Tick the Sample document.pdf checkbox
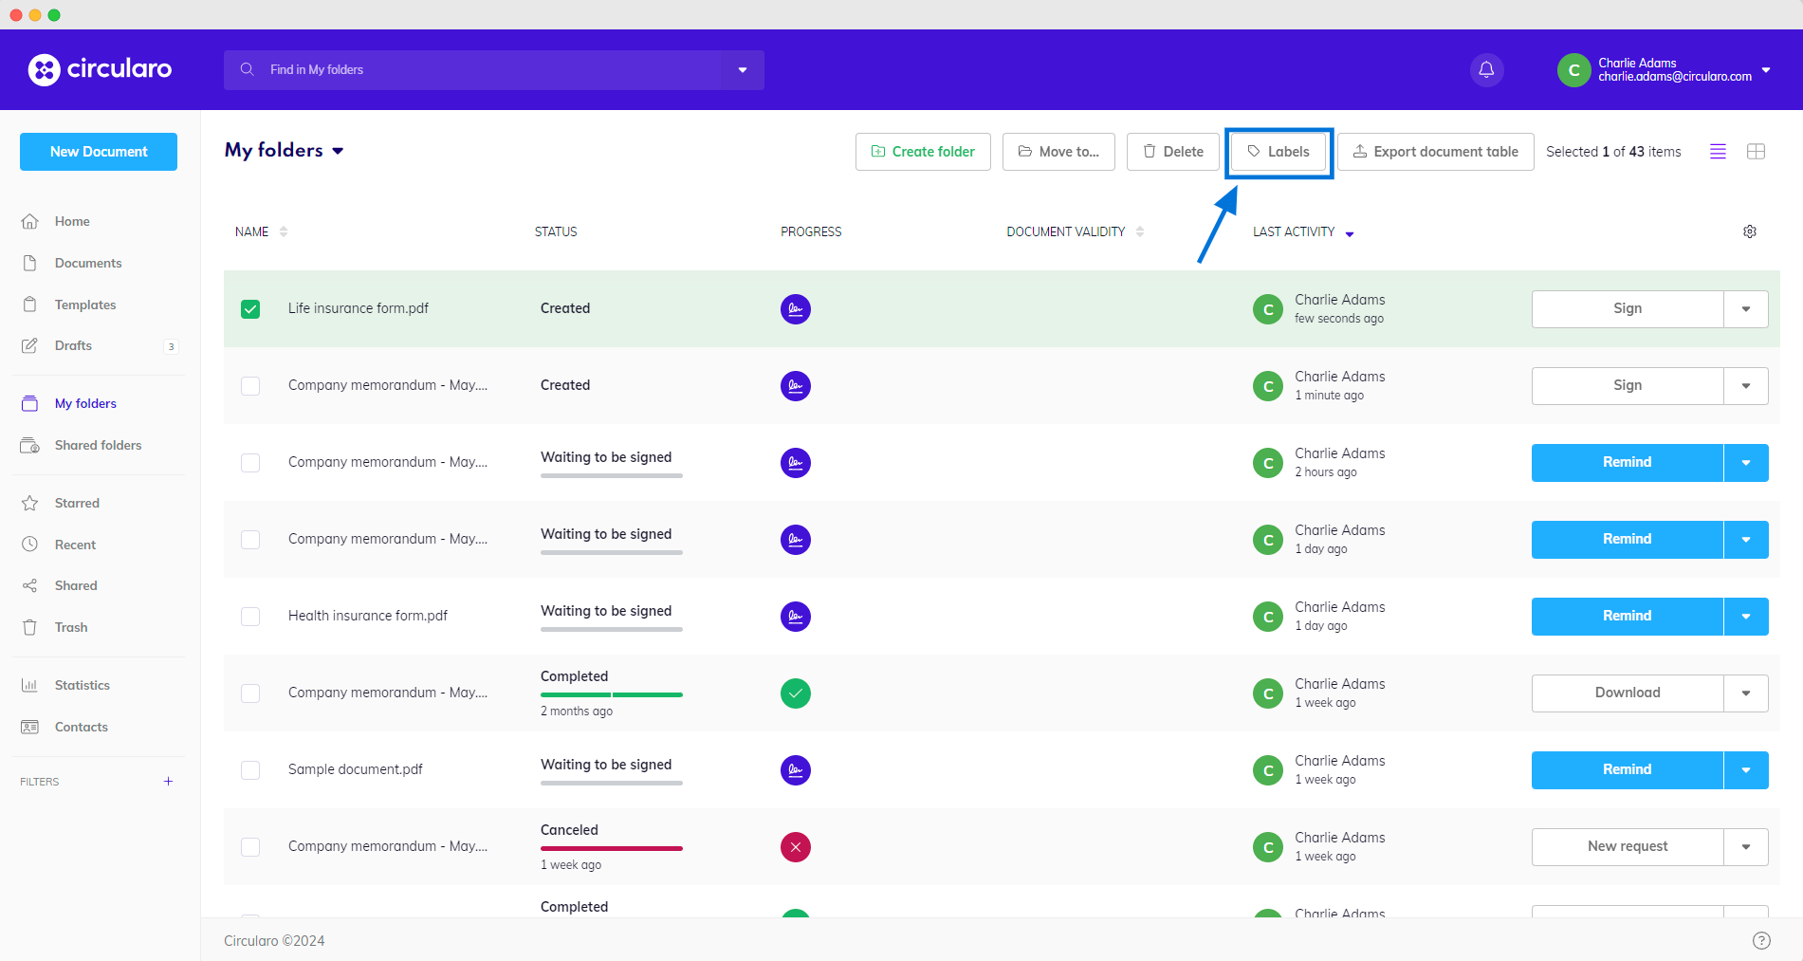 (x=250, y=770)
